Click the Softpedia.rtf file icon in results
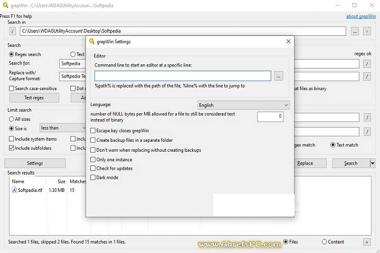Viewport: 380px width, 253px height. (x=14, y=190)
